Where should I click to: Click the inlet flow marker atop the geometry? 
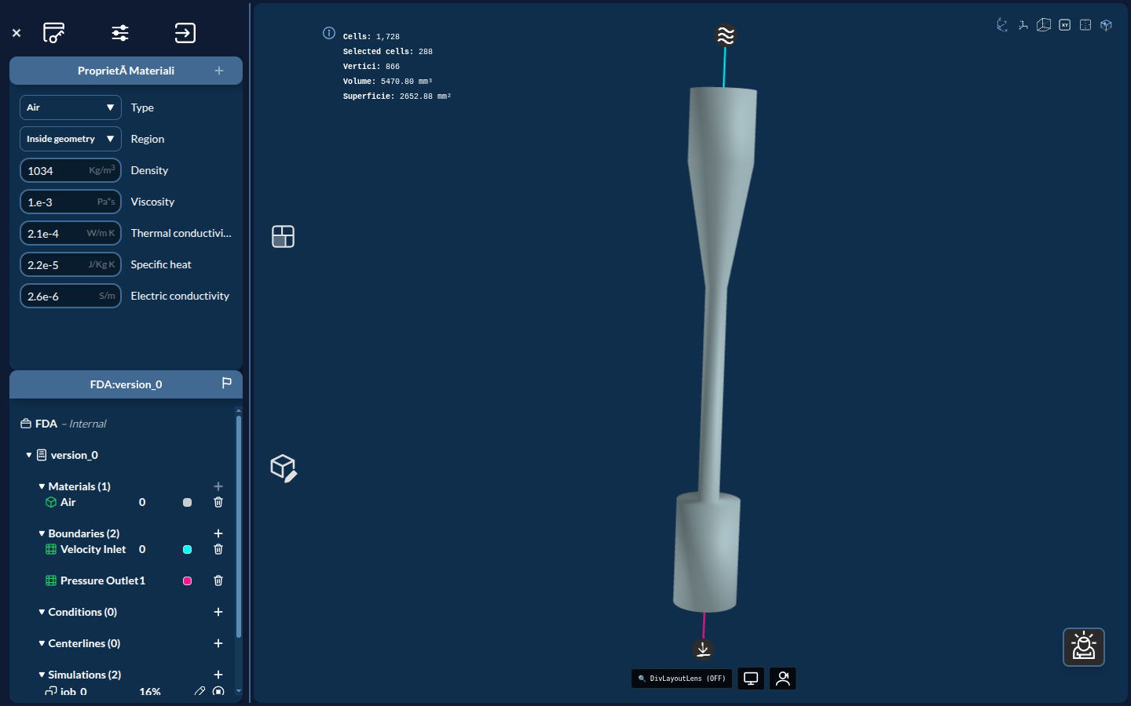pyautogui.click(x=726, y=35)
